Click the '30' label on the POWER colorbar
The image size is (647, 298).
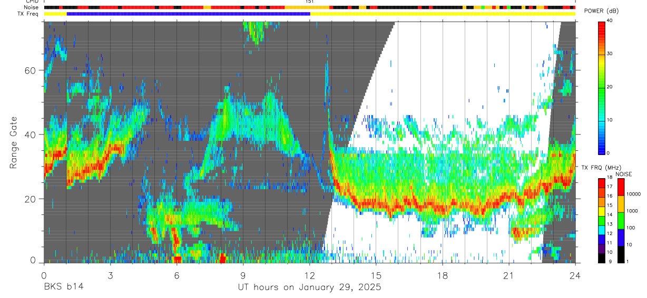[610, 54]
